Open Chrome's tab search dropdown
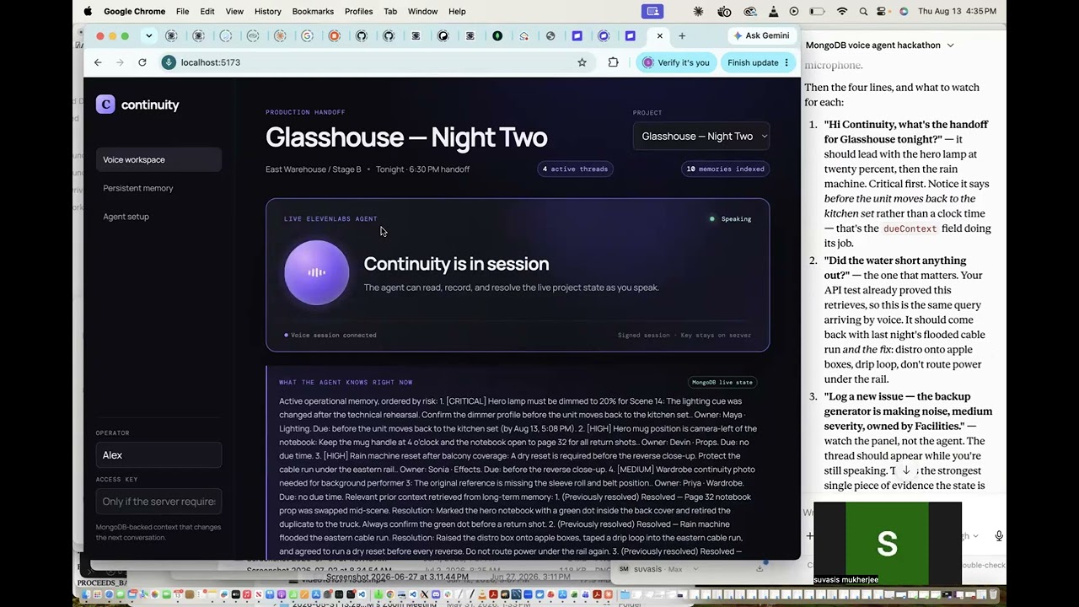This screenshot has width=1079, height=607. (149, 36)
